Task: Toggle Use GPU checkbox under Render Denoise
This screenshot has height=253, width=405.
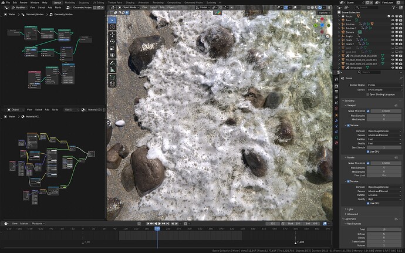Action: (368, 203)
